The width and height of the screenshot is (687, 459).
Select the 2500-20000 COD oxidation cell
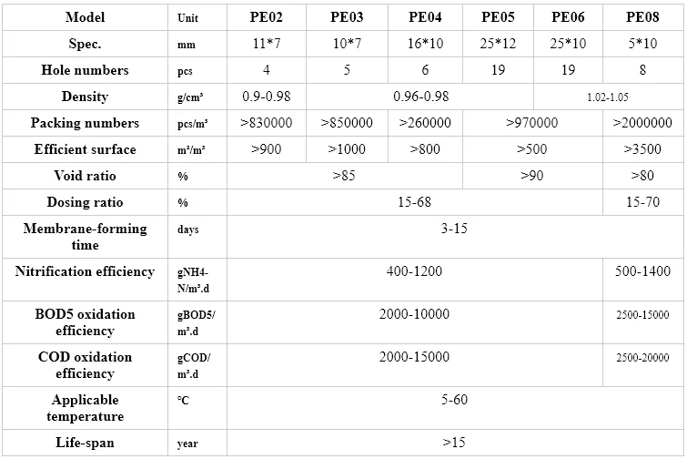(642, 358)
